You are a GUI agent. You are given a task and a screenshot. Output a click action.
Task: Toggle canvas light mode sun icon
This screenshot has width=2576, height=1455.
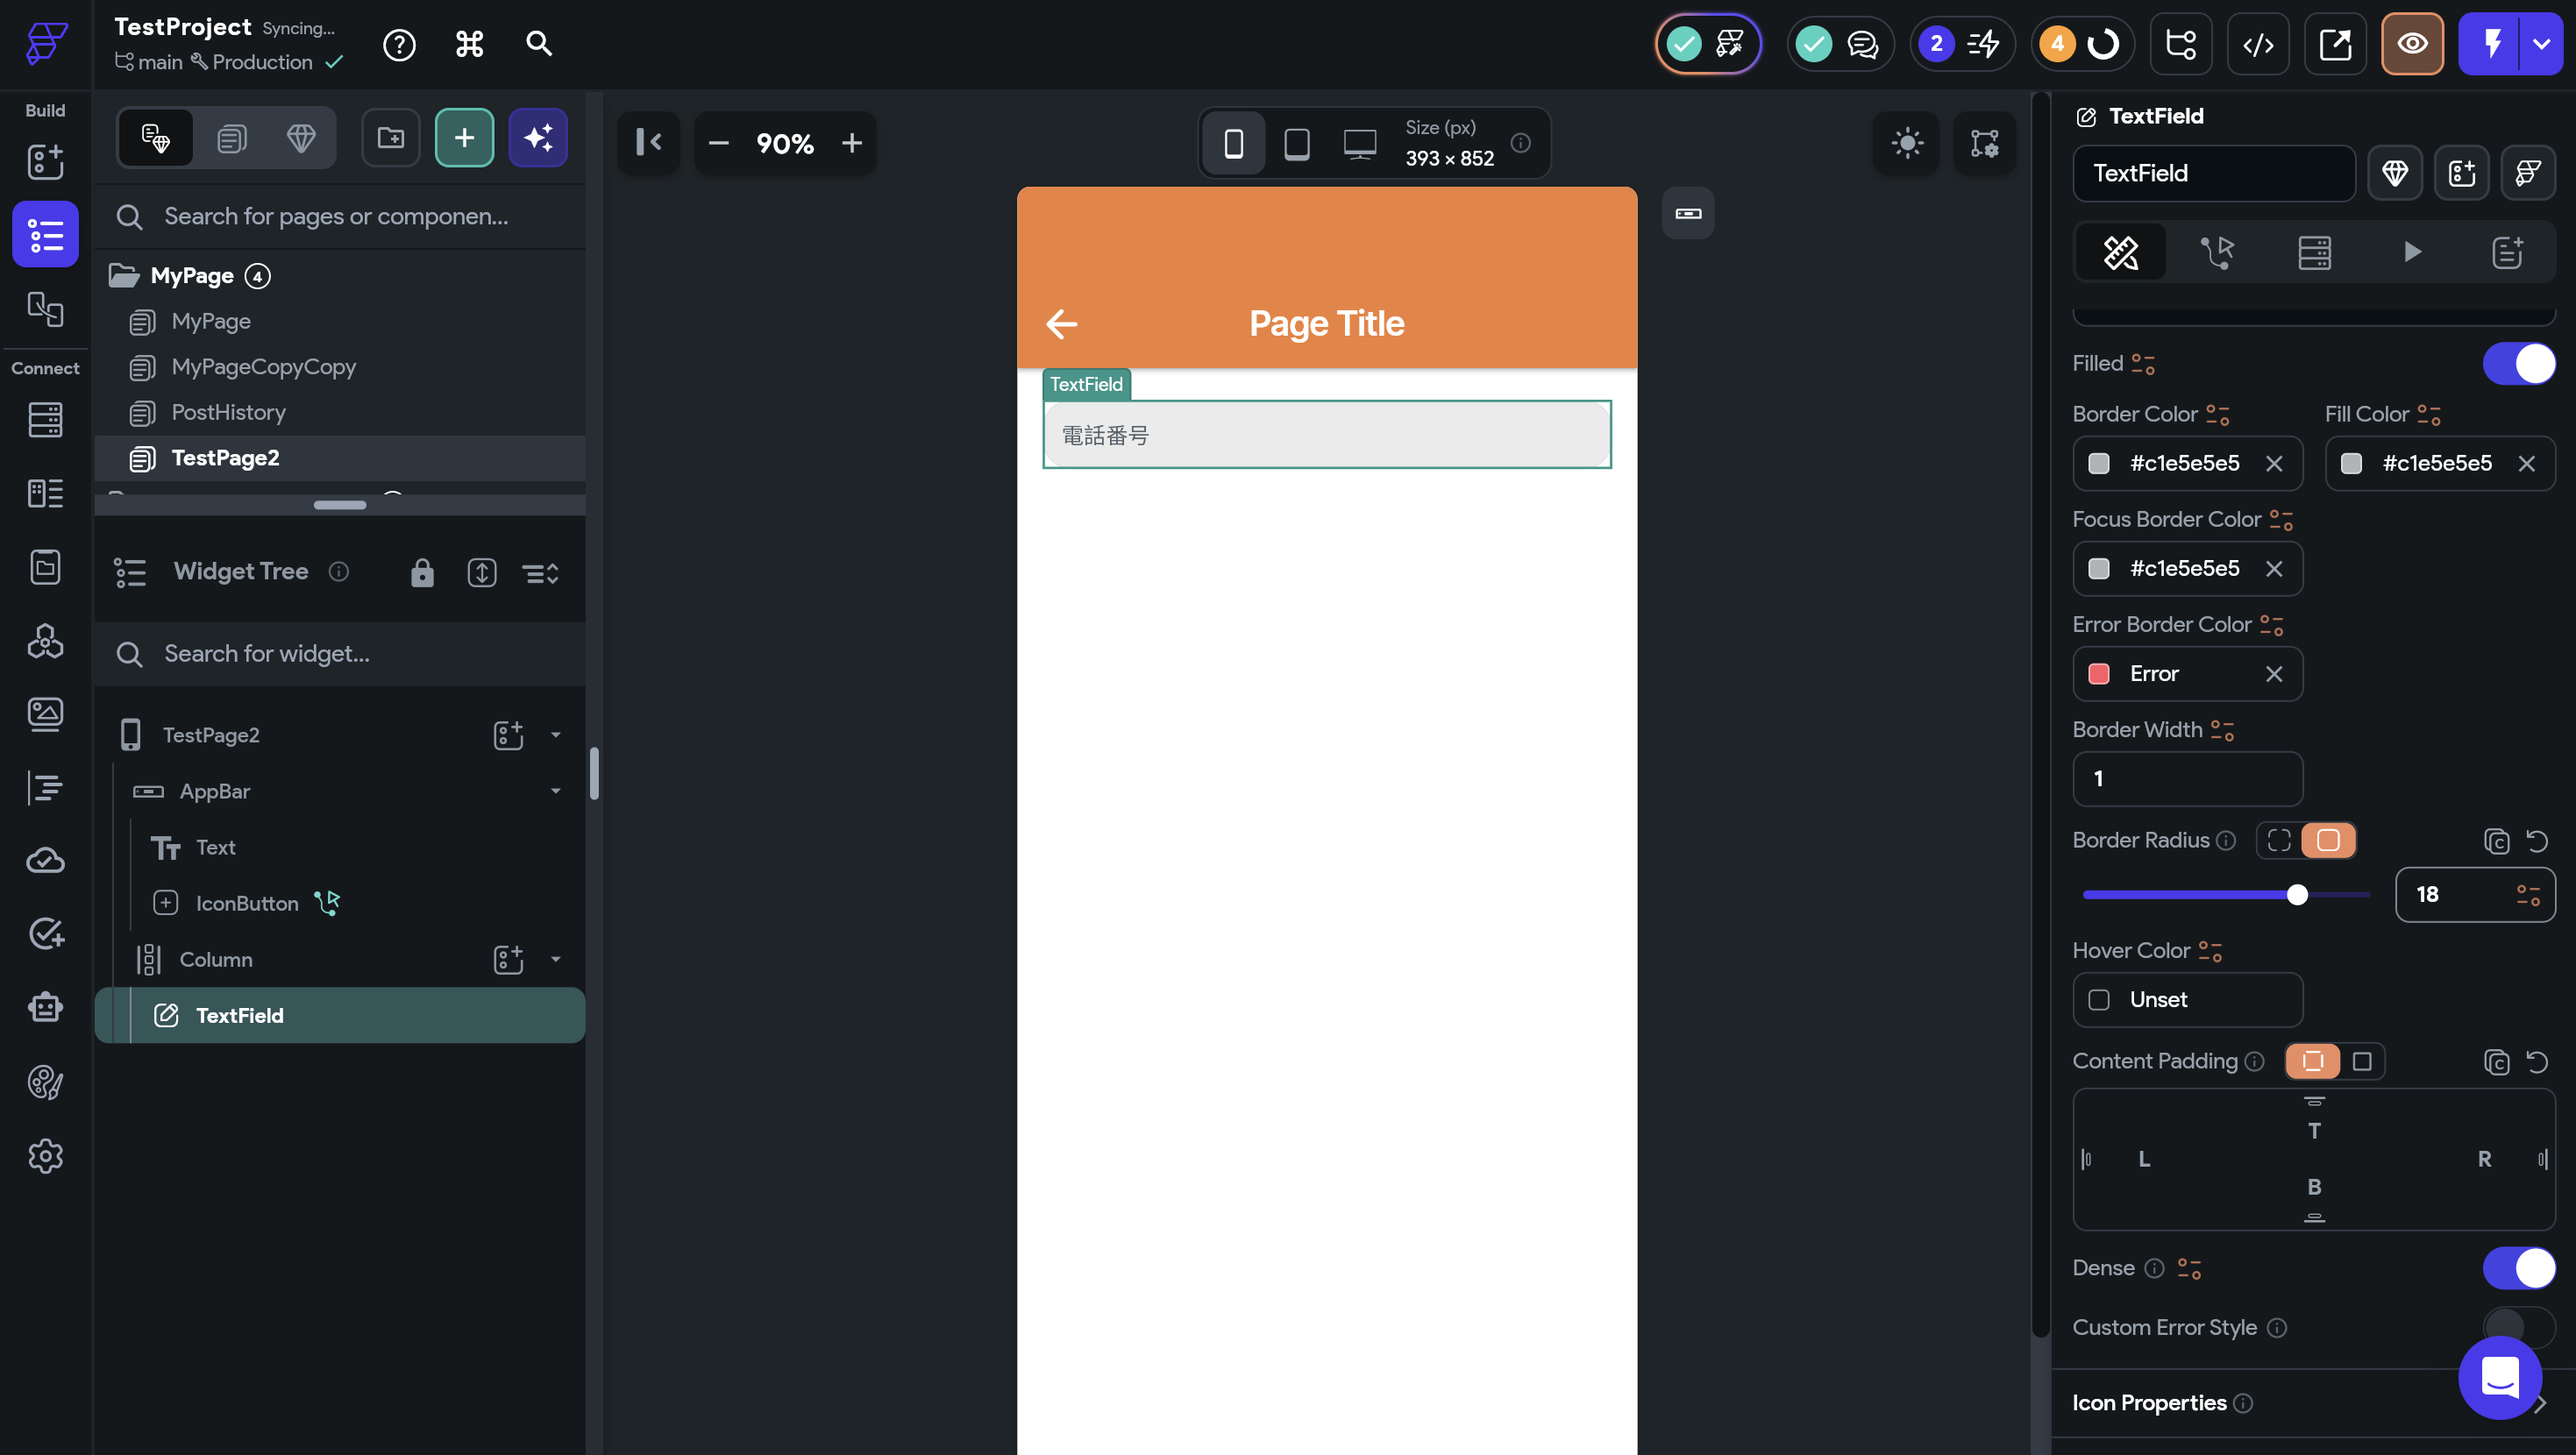pos(1907,143)
